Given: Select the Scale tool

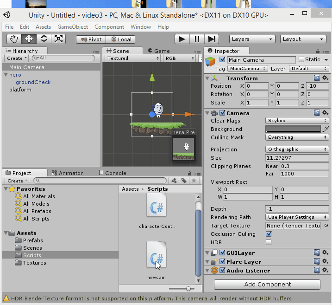Looking at the screenshot, I should [58, 39].
